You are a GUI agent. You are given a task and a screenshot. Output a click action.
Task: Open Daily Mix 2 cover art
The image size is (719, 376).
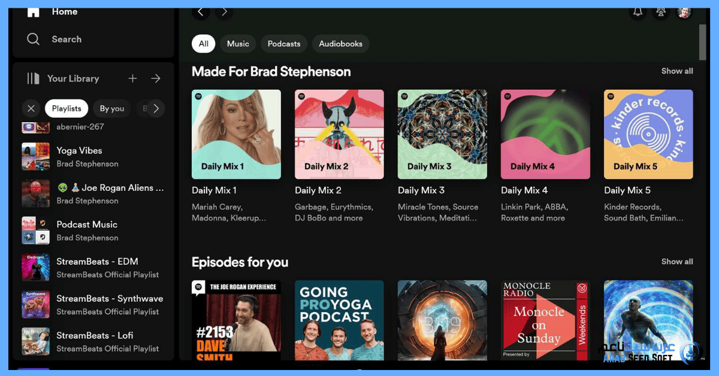tap(339, 134)
